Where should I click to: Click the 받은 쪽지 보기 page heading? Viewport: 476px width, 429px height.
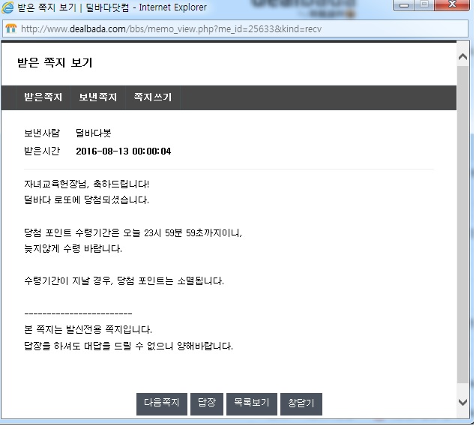click(x=55, y=63)
